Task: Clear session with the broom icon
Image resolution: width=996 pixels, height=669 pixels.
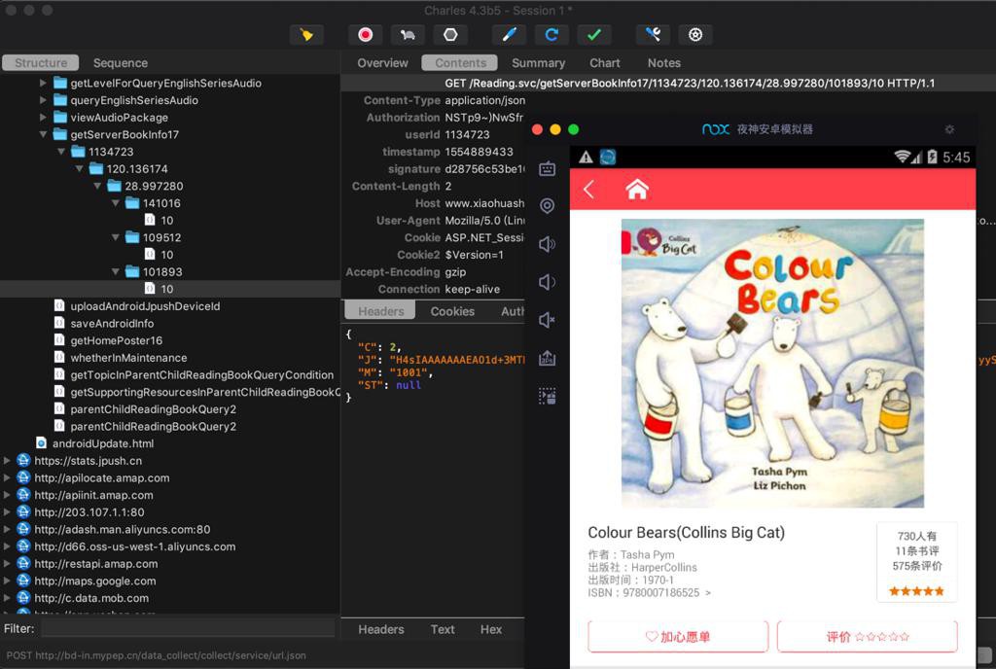Action: (306, 35)
